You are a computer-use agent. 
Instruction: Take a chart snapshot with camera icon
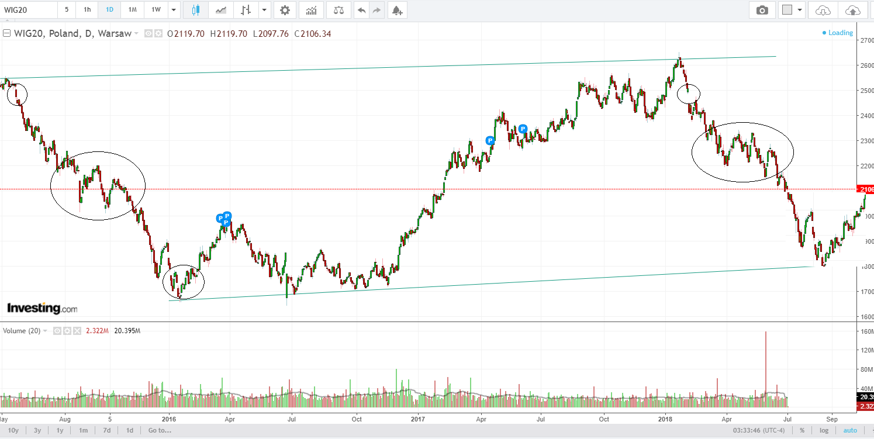tap(762, 10)
